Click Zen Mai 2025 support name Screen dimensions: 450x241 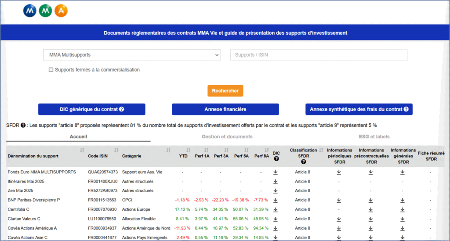[20, 191]
